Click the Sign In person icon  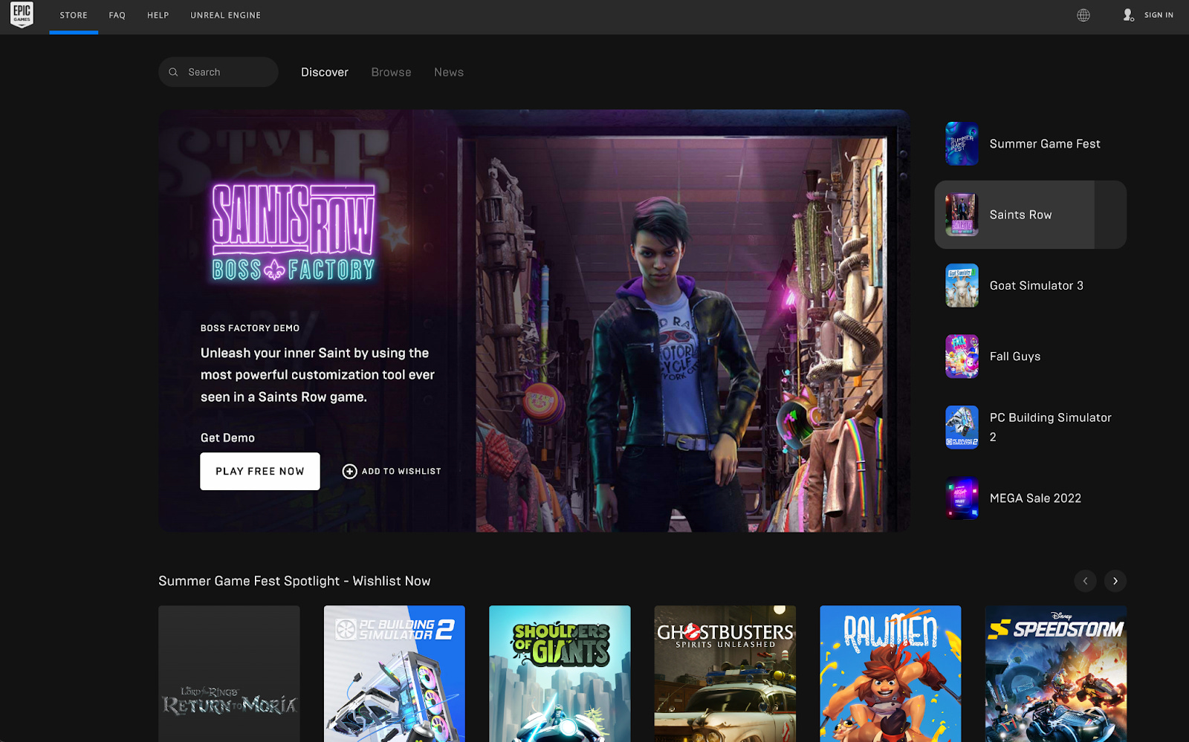click(1128, 15)
